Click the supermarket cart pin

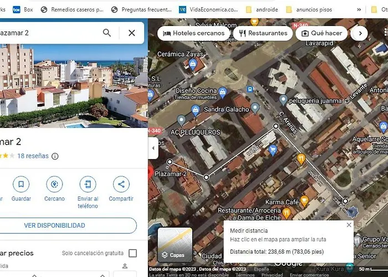(x=273, y=150)
